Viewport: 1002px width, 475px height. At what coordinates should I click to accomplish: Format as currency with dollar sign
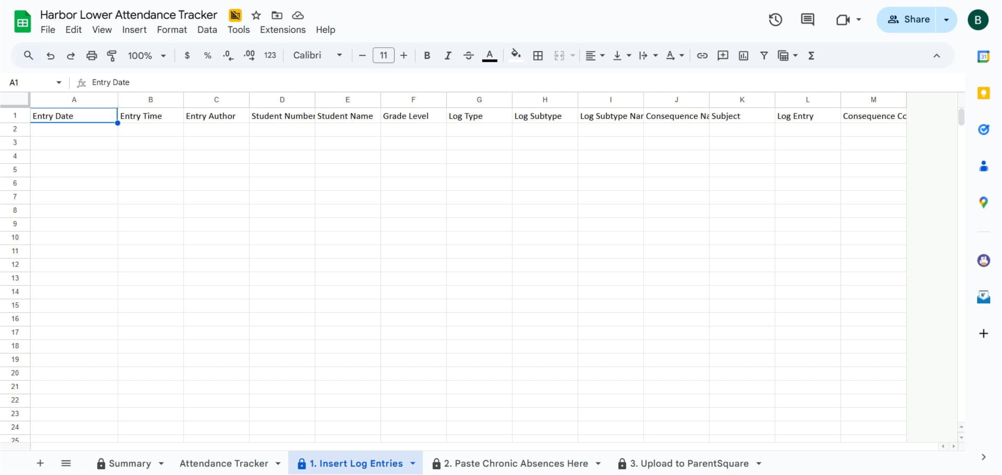[187, 56]
